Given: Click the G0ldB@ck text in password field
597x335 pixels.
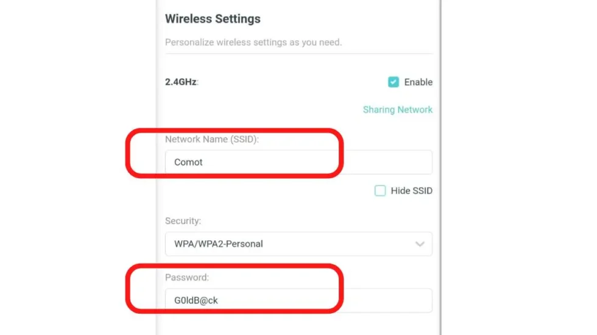Looking at the screenshot, I should [x=196, y=300].
